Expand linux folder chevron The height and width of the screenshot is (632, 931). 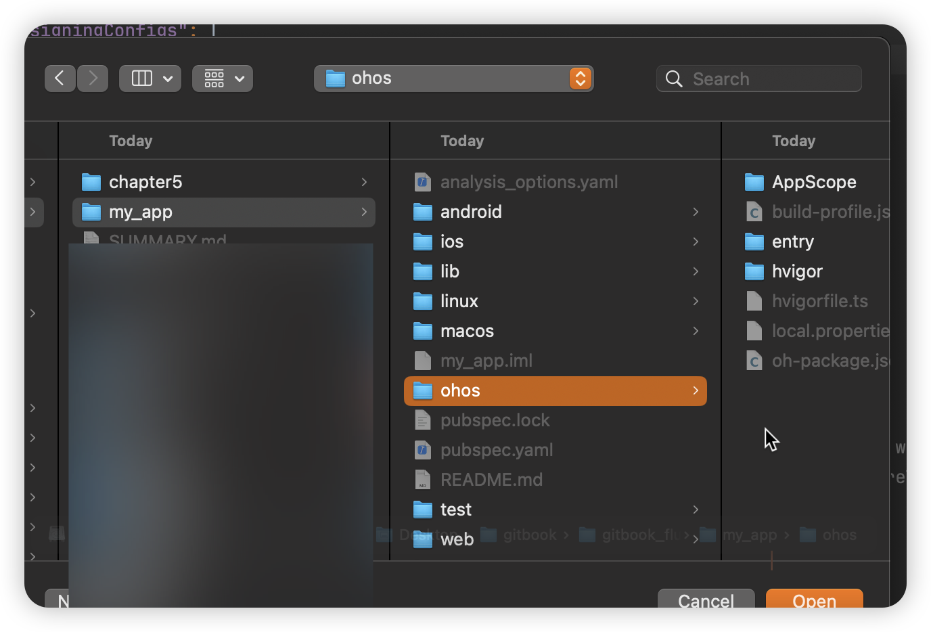point(696,301)
